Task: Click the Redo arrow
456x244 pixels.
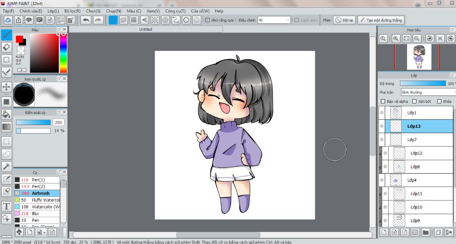Action: pos(98,20)
